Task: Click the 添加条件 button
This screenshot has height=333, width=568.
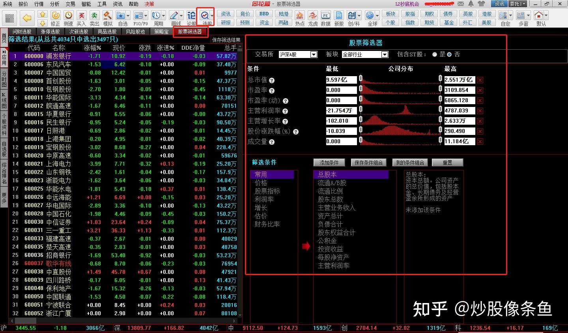Action: click(x=329, y=163)
